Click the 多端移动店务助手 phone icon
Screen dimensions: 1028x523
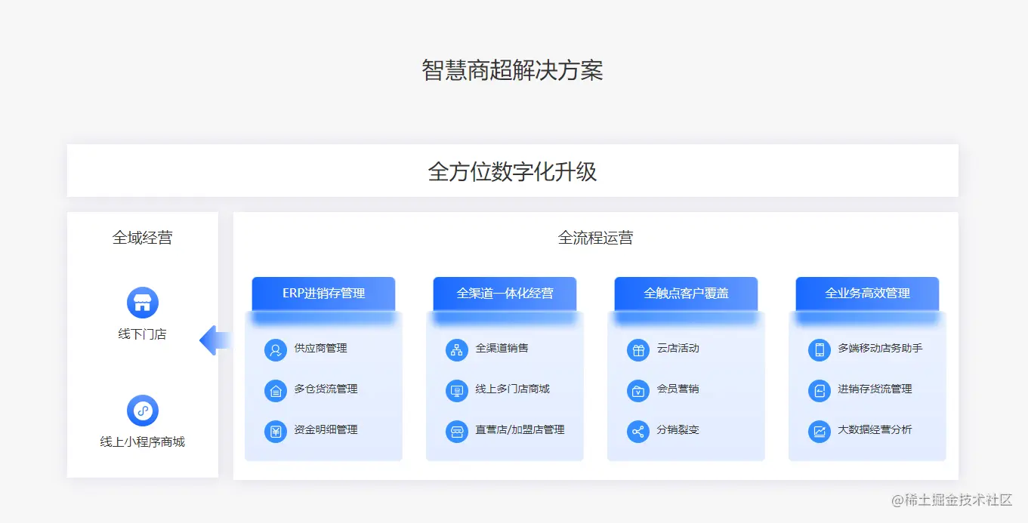click(x=820, y=350)
